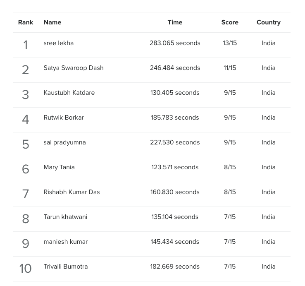This screenshot has width=305, height=286.
Task: Select the Rutwik Borkar name
Action: (x=64, y=118)
